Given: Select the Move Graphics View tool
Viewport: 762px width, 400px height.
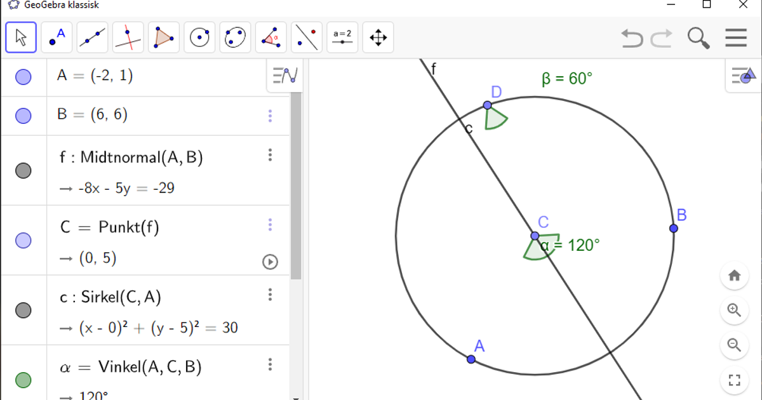Looking at the screenshot, I should pyautogui.click(x=377, y=37).
